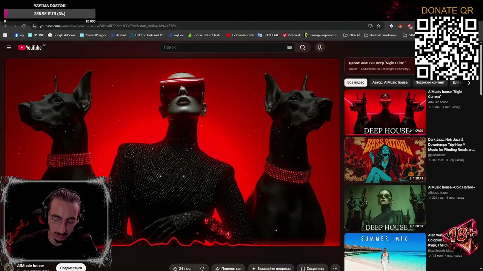Open the Texture PNG & Text bookmark
Screen dimensions: 483x271
coord(204,35)
